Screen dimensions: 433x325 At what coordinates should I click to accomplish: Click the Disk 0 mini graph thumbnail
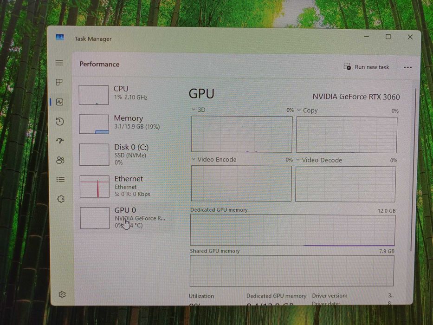pyautogui.click(x=94, y=155)
